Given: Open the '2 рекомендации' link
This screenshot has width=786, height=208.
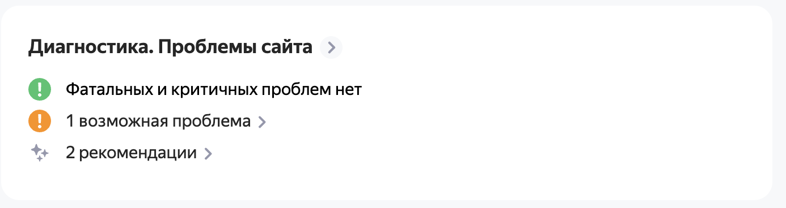Looking at the screenshot, I should click(131, 153).
